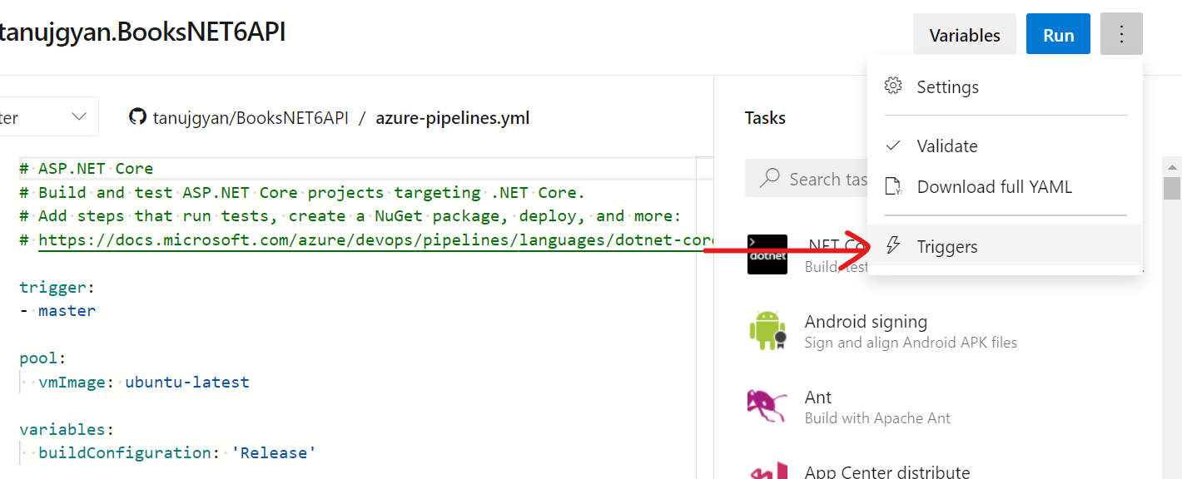This screenshot has width=1182, height=479.
Task: Click the Ant build task icon
Action: pos(767,405)
